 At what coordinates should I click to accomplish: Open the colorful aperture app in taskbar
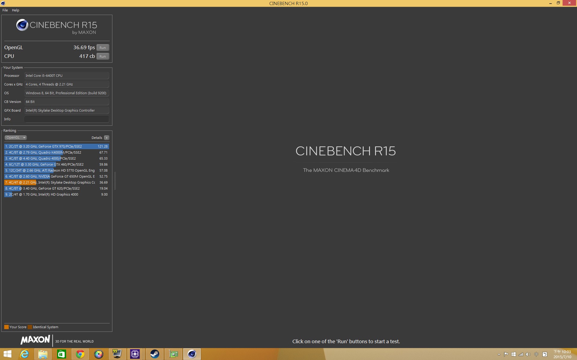(x=99, y=354)
